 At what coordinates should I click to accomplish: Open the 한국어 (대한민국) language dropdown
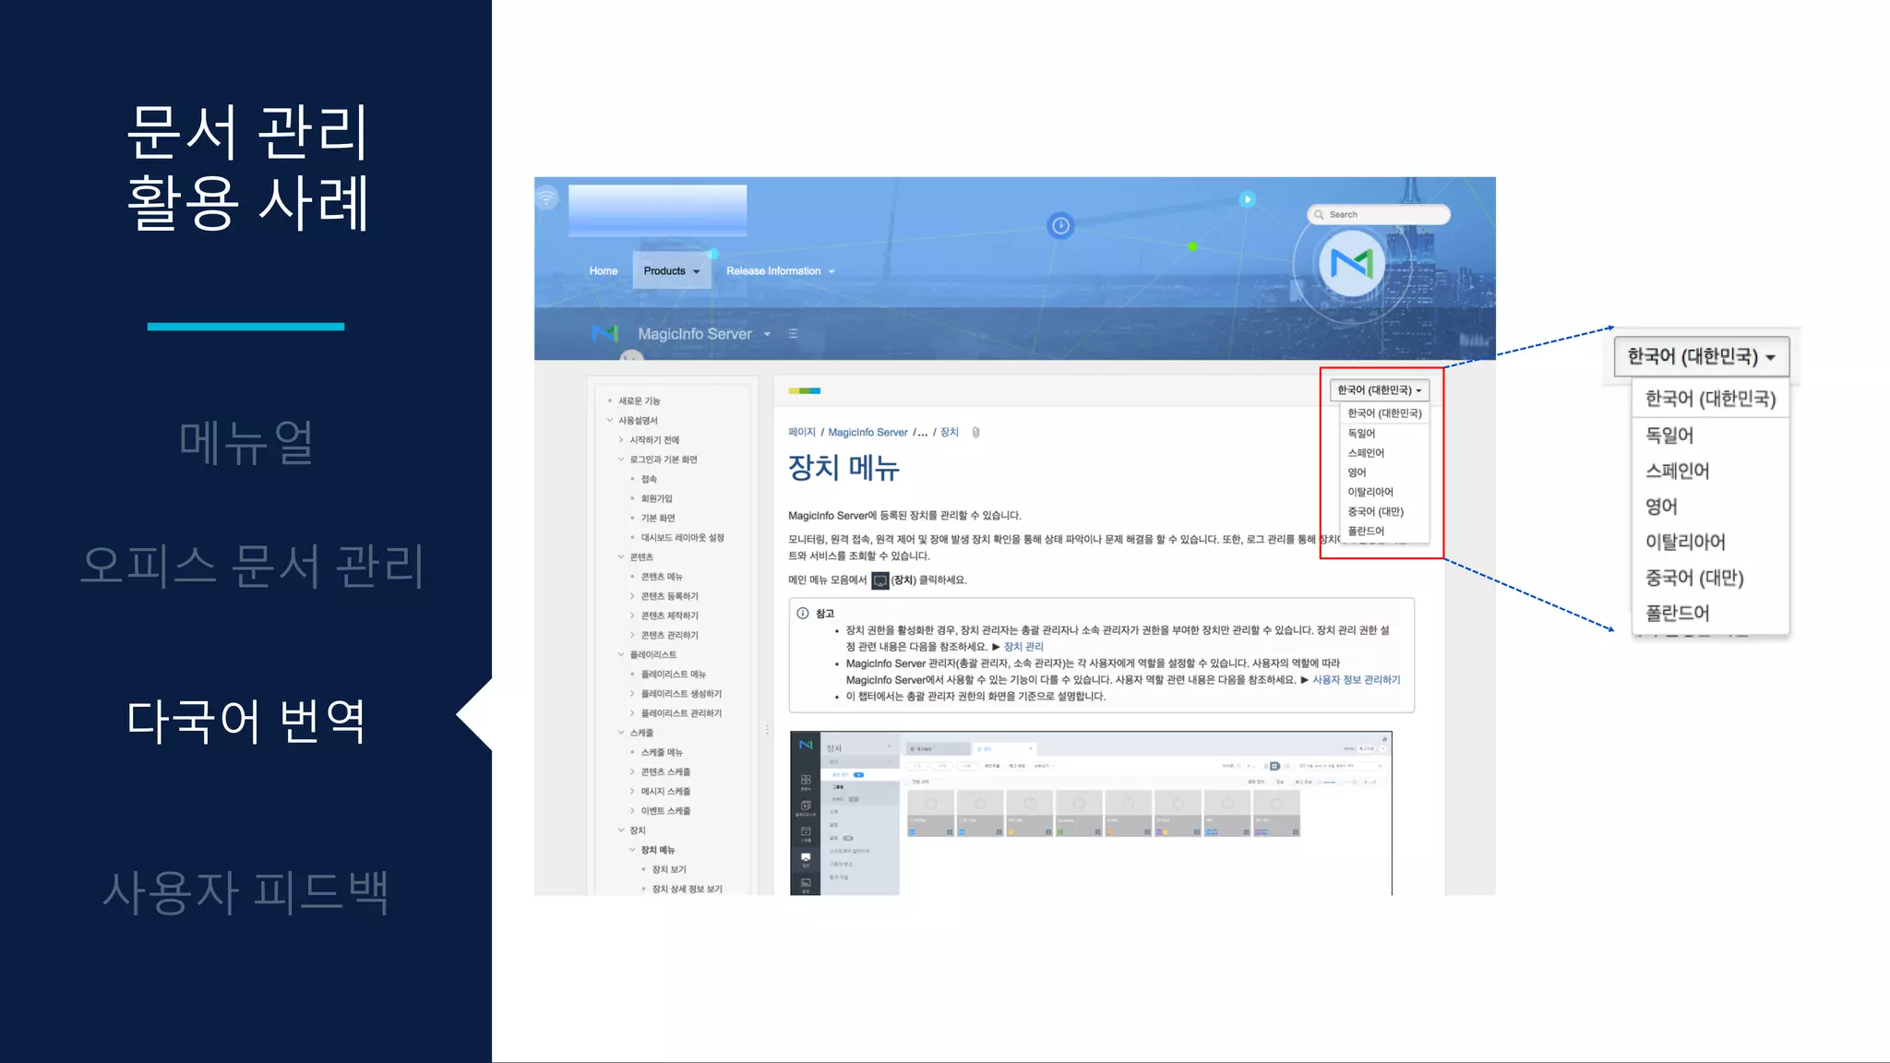[x=1379, y=390]
